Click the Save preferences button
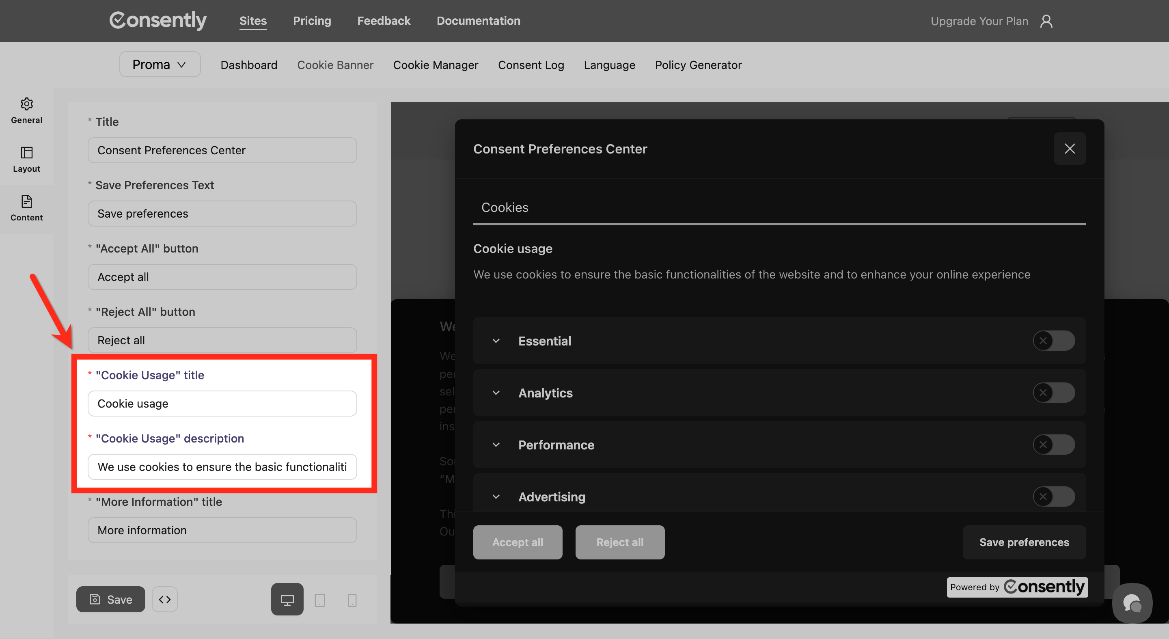1169x639 pixels. pos(1024,542)
